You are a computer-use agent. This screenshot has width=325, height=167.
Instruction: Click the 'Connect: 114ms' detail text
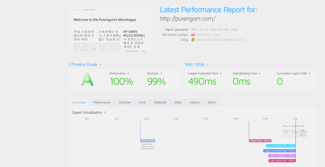click(x=147, y=146)
